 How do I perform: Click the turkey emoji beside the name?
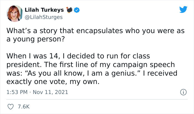pyautogui.click(x=69, y=10)
